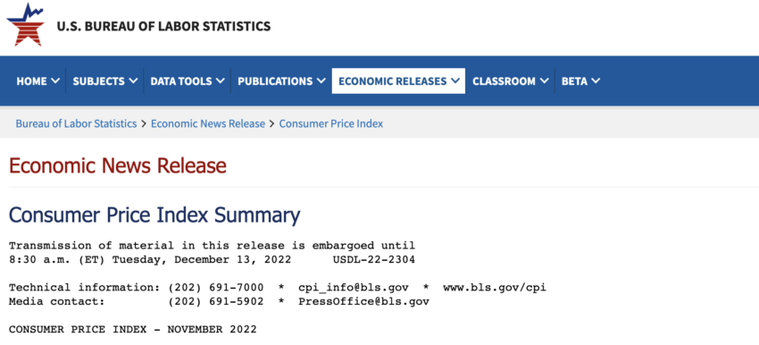Expand the SUBJECTS dropdown chevron
Image resolution: width=759 pixels, height=345 pixels.
133,81
